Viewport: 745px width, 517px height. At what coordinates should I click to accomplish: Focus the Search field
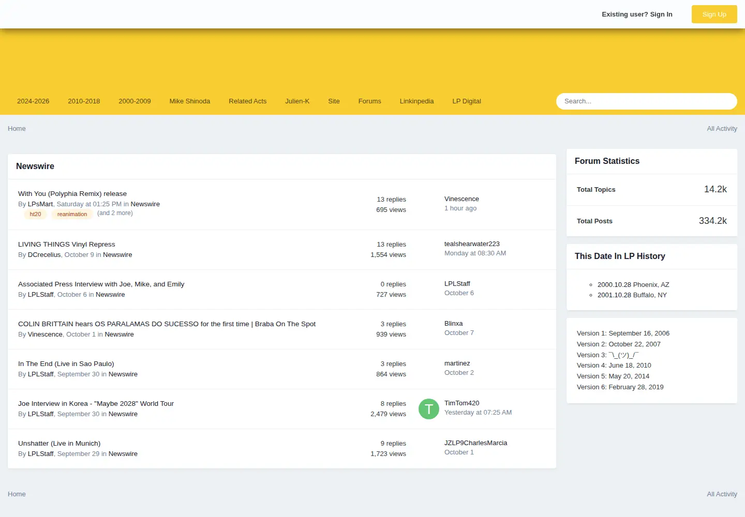tap(647, 101)
